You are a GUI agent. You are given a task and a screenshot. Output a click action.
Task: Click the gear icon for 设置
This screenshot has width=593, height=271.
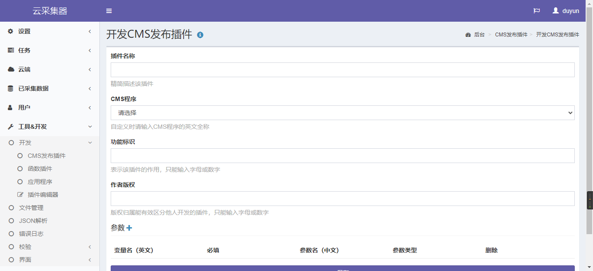[11, 31]
